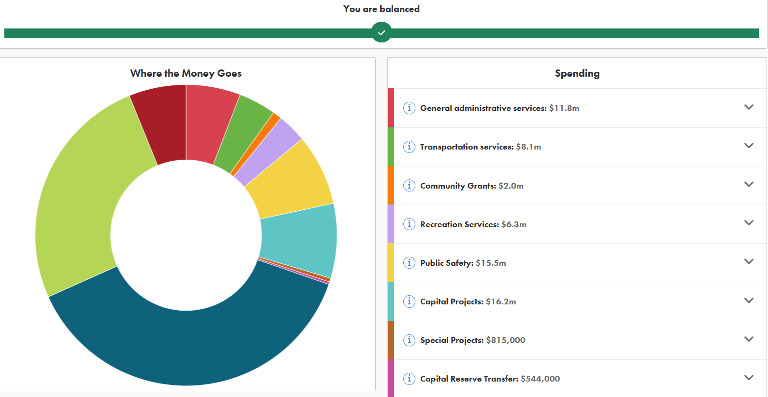Open the Recreation Services: $6.3m label
The image size is (768, 397).
tap(473, 224)
